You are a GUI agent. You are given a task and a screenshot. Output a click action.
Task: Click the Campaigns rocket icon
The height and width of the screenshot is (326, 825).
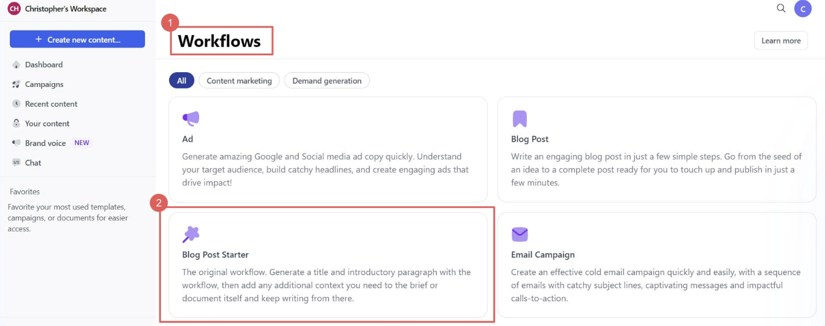[x=16, y=84]
